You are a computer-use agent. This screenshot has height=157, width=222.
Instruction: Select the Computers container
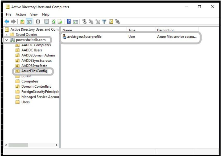[30, 81]
